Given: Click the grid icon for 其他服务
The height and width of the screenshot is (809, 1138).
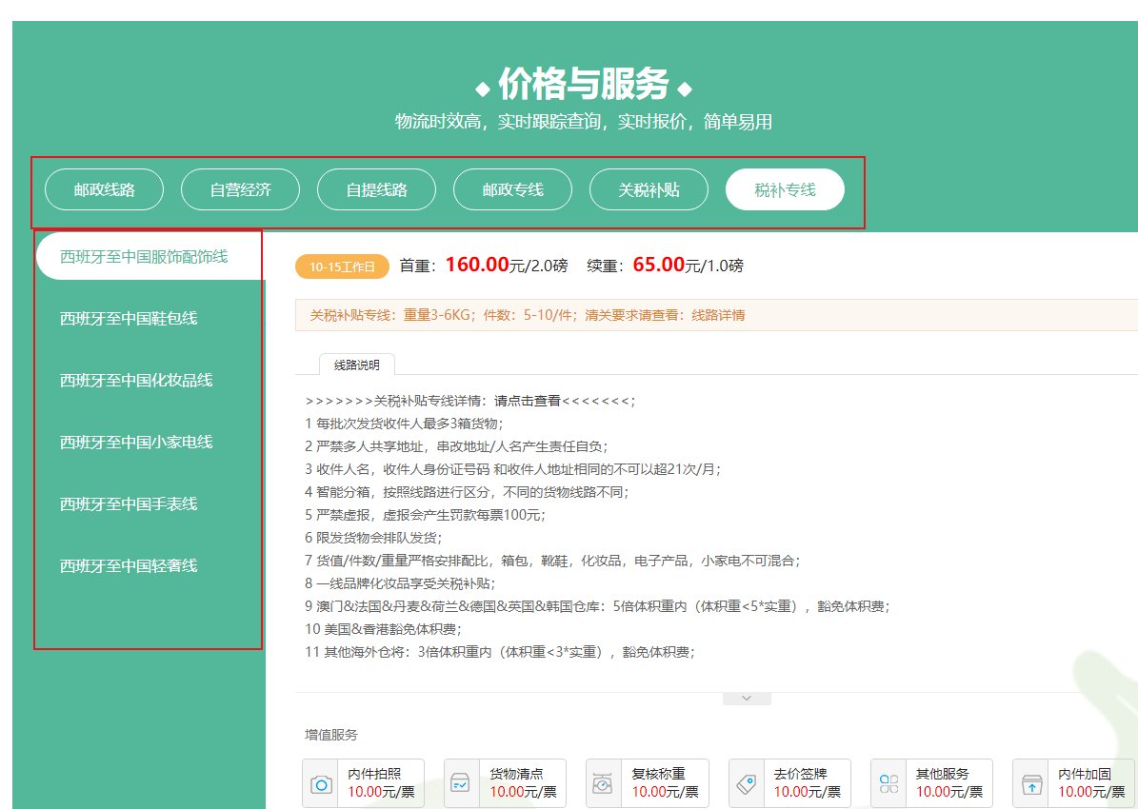Looking at the screenshot, I should pyautogui.click(x=888, y=784).
